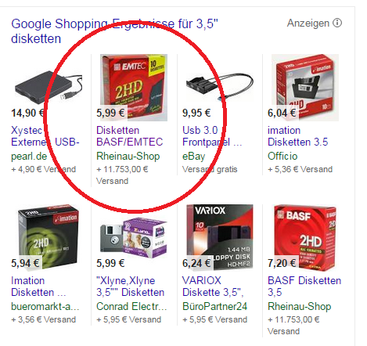Click the black imation 2HD box image
The height and width of the screenshot is (346, 367).
(x=49, y=236)
